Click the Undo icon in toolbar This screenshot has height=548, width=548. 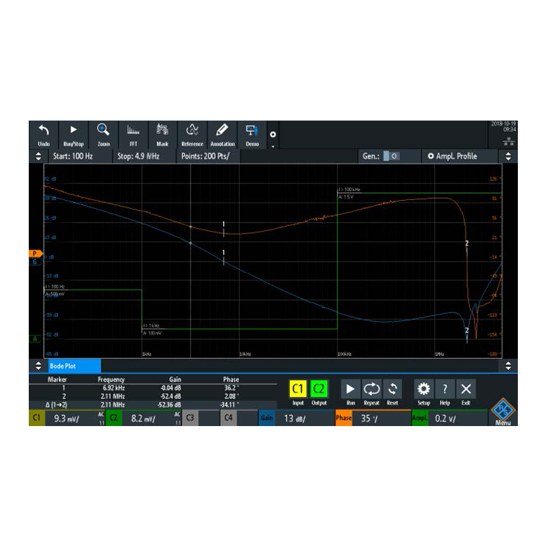(x=44, y=134)
